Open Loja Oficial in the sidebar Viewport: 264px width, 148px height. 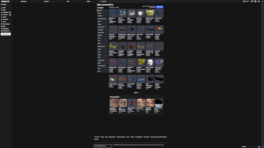point(5,29)
